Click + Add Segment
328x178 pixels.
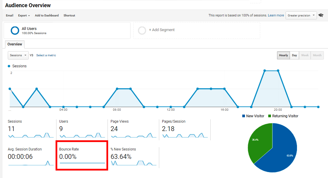click(162, 30)
